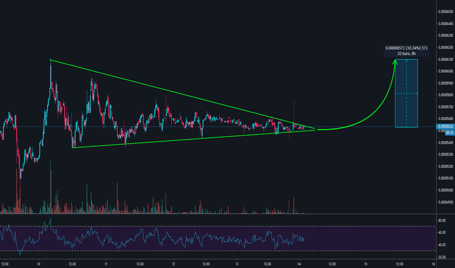
Task: Click the 0.00006100 price axis label
Action: (446, 59)
